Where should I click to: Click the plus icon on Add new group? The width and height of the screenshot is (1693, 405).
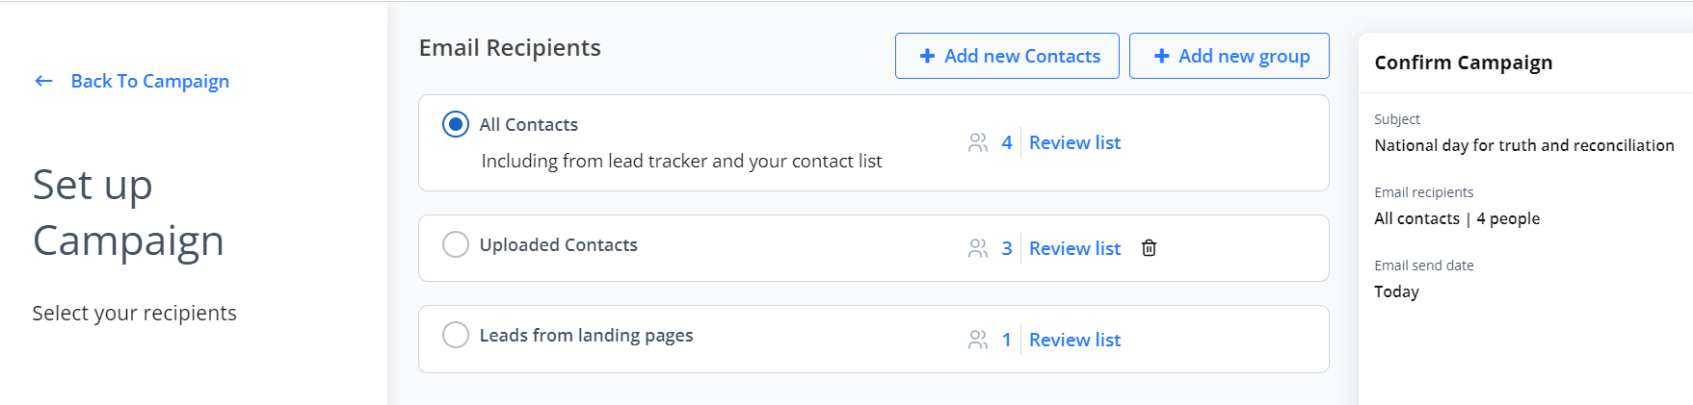click(1162, 57)
